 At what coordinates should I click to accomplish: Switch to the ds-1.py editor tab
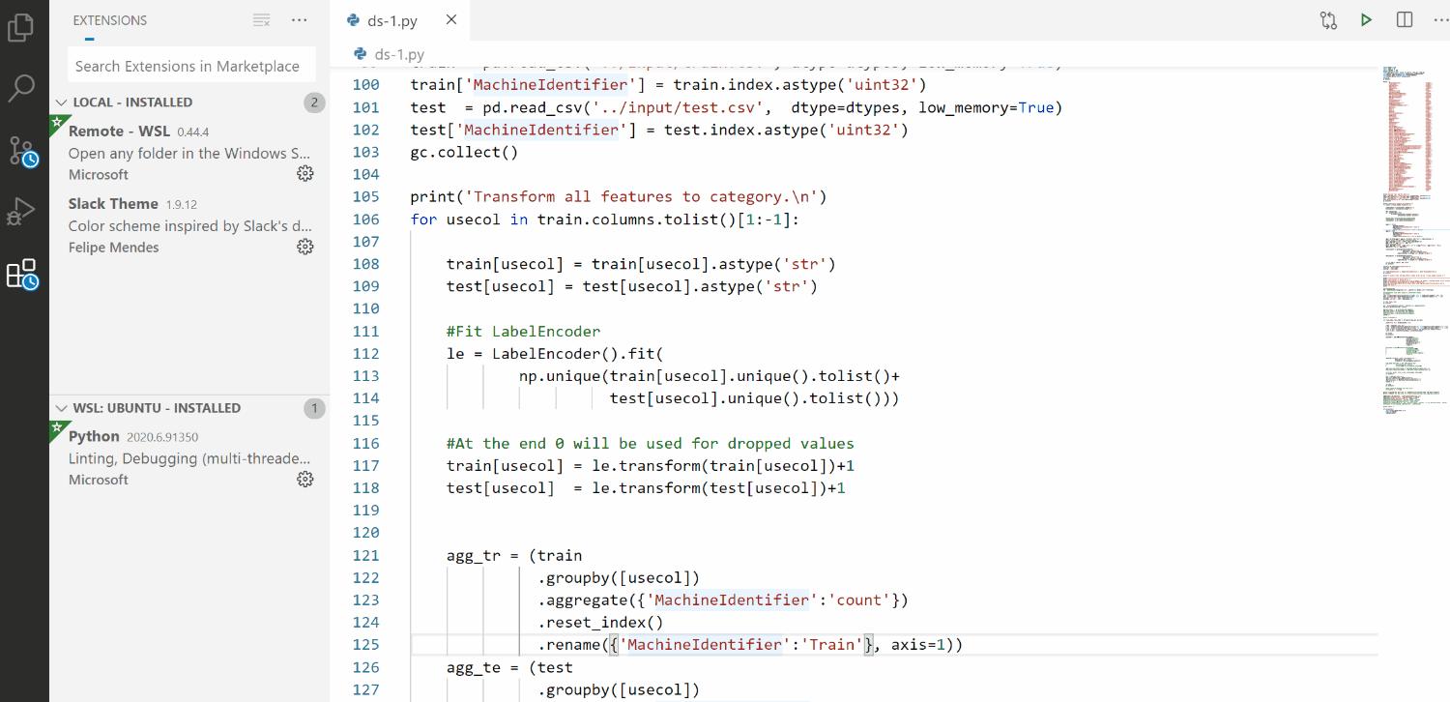(391, 19)
